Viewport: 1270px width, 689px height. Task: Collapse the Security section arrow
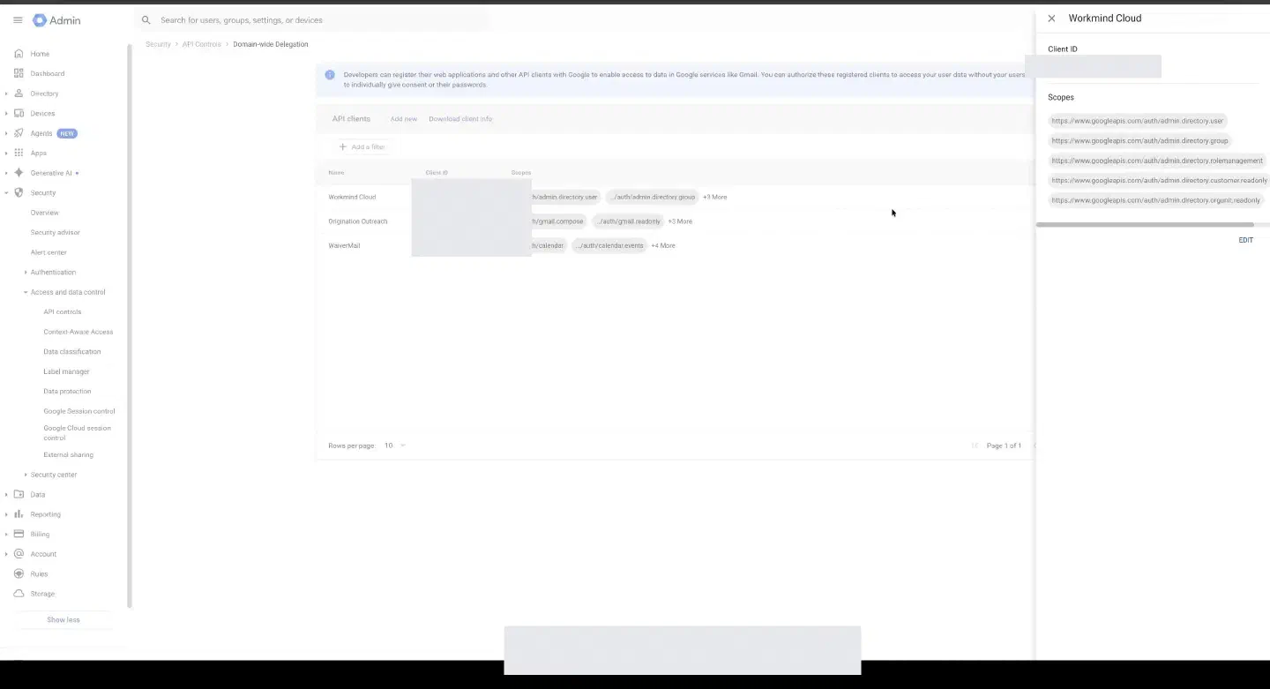tap(6, 192)
